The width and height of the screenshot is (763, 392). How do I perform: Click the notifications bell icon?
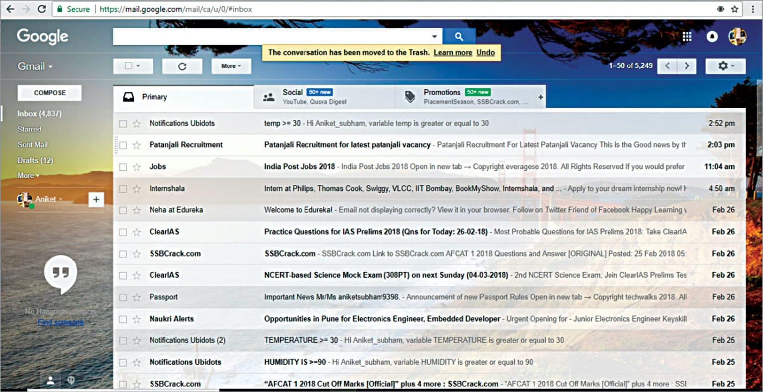712,36
